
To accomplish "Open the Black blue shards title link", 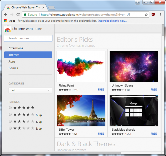I will [123, 130].
